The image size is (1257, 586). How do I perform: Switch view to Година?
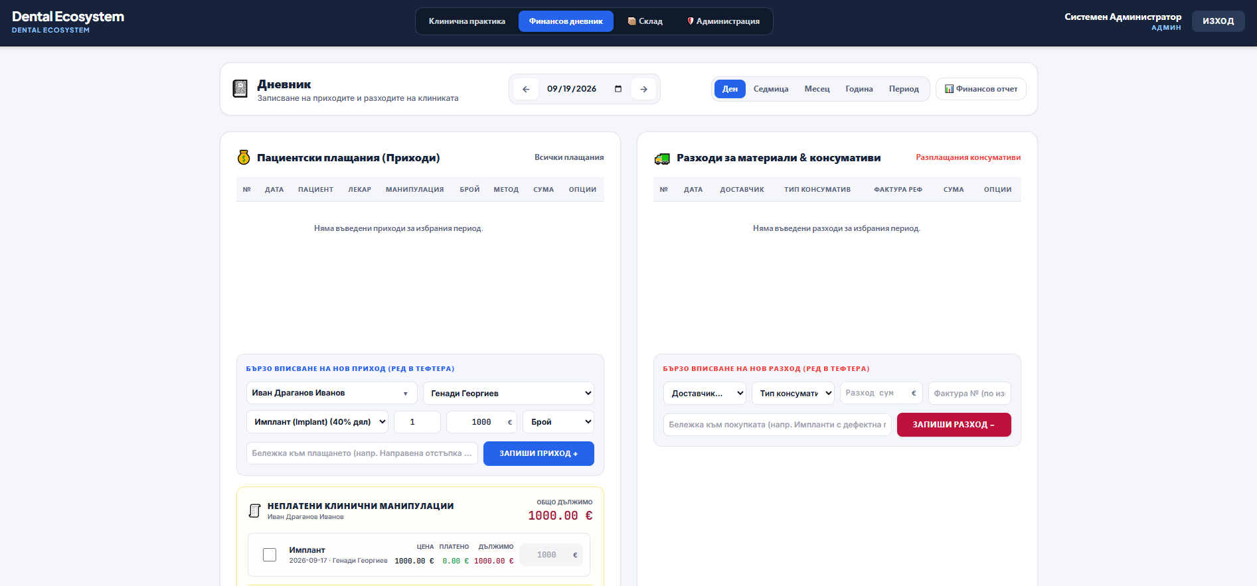click(x=859, y=89)
